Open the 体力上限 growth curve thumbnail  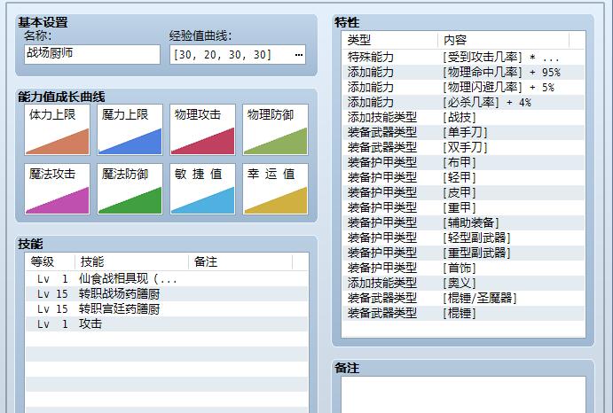57,129
